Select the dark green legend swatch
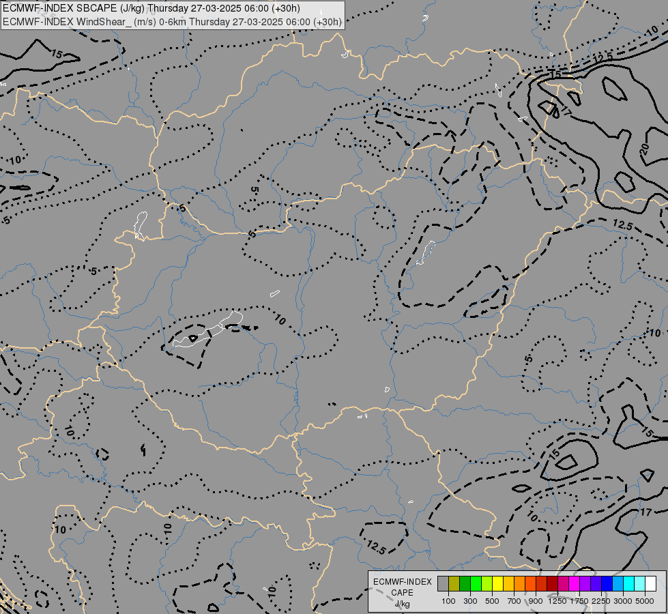The image size is (668, 614). click(465, 583)
